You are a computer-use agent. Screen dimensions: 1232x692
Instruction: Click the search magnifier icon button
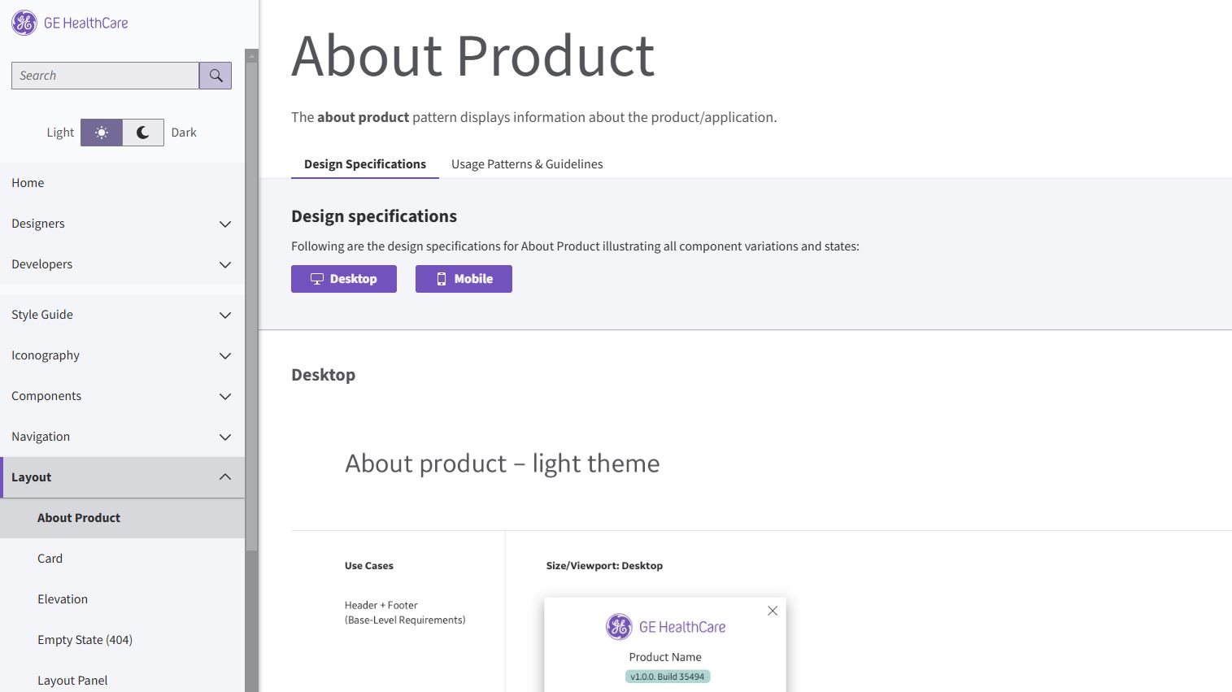coord(215,76)
